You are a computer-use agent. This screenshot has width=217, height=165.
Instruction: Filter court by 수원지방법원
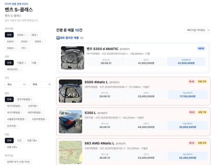coord(39,119)
